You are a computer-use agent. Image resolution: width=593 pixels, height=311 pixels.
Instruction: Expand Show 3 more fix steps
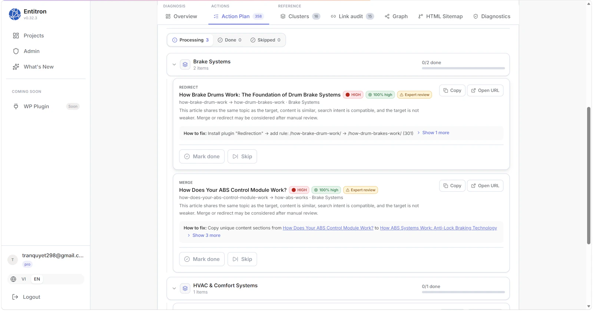(204, 235)
